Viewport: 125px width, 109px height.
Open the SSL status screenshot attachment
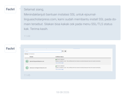(68, 60)
